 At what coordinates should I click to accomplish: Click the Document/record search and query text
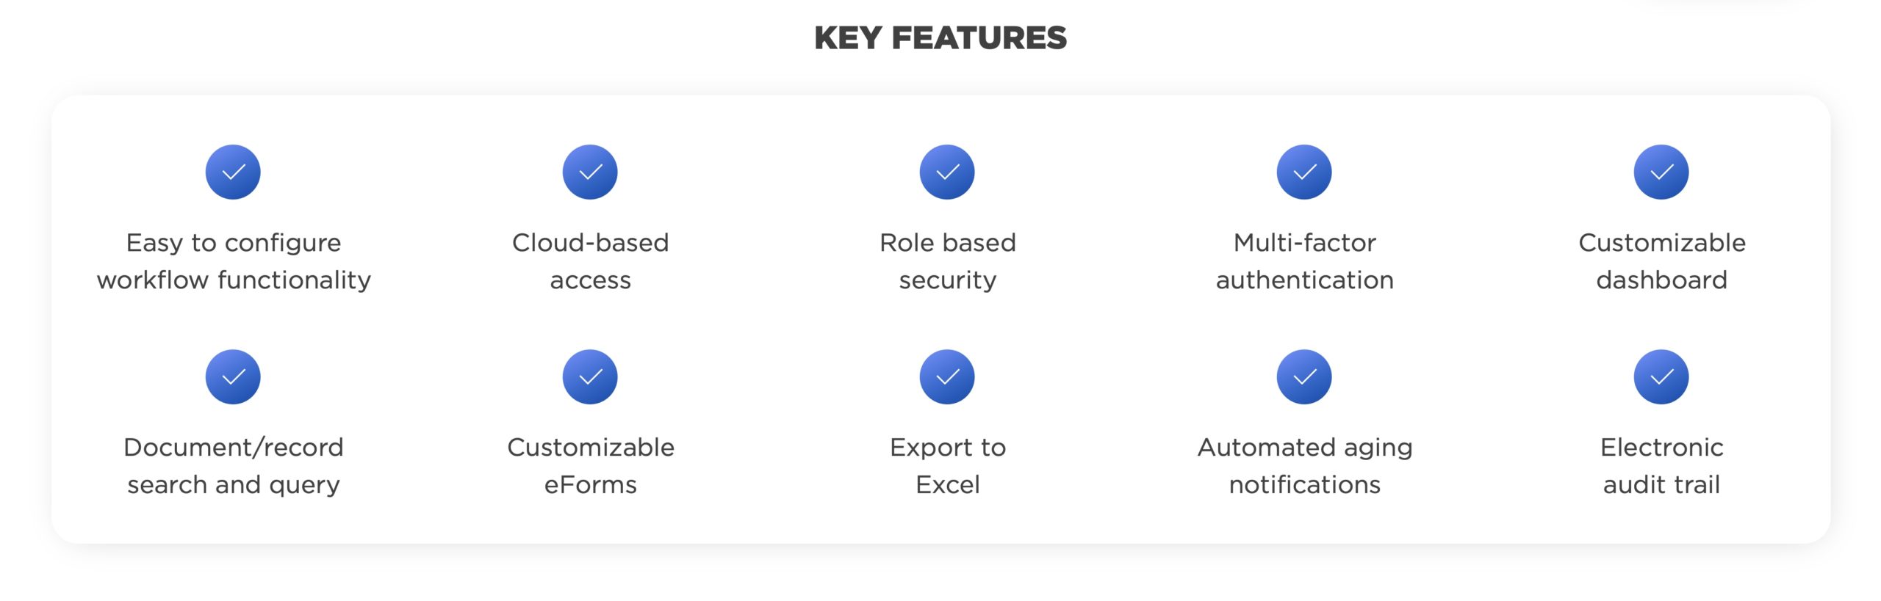234,466
